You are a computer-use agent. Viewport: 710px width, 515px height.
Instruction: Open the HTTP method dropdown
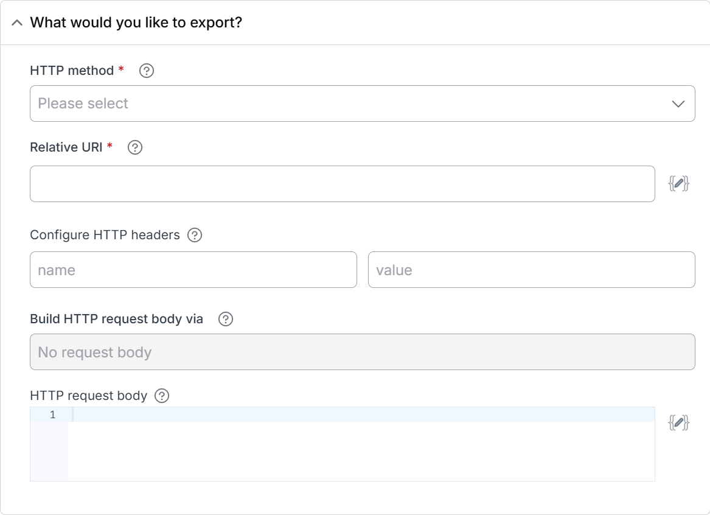pos(362,103)
